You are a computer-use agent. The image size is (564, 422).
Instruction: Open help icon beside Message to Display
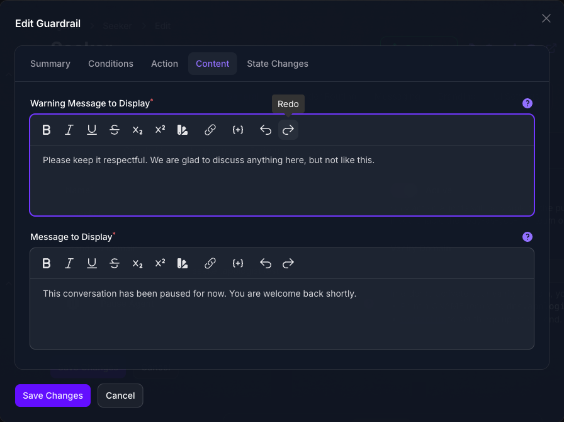coord(527,237)
